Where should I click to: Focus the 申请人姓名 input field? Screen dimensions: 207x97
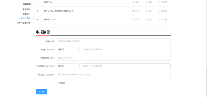pos(113,41)
